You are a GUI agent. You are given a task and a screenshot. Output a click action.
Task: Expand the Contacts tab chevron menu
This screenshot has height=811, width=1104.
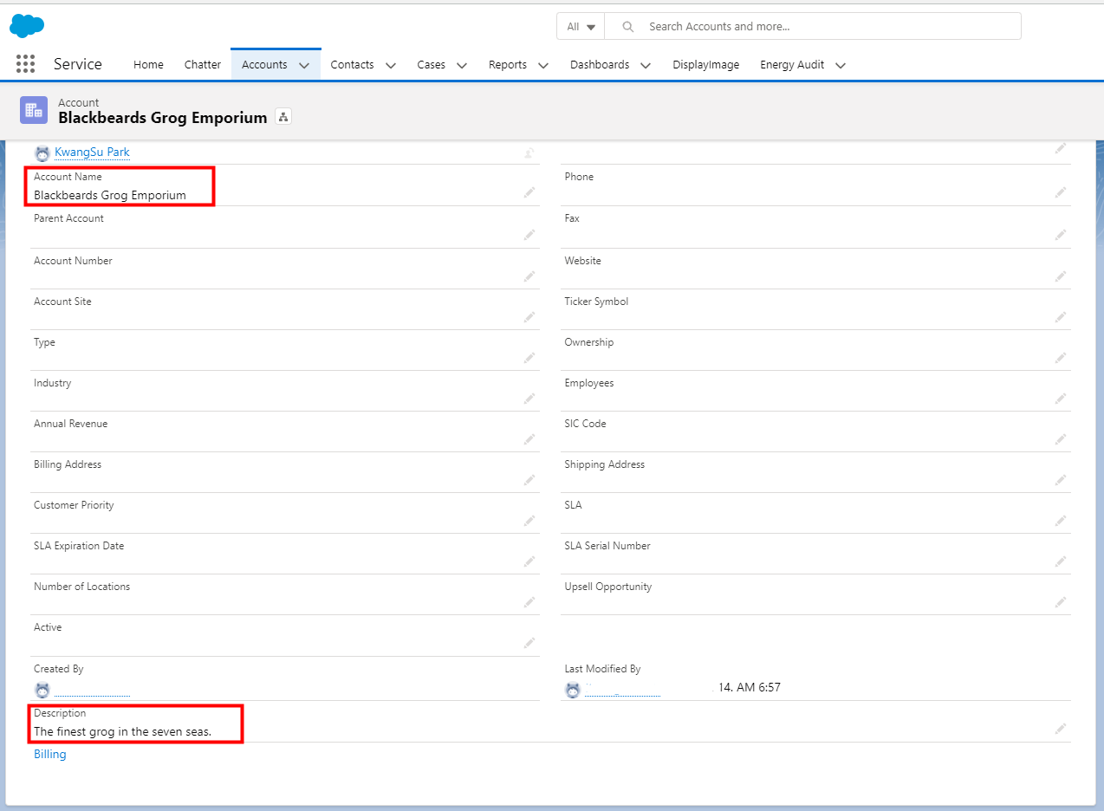[391, 65]
